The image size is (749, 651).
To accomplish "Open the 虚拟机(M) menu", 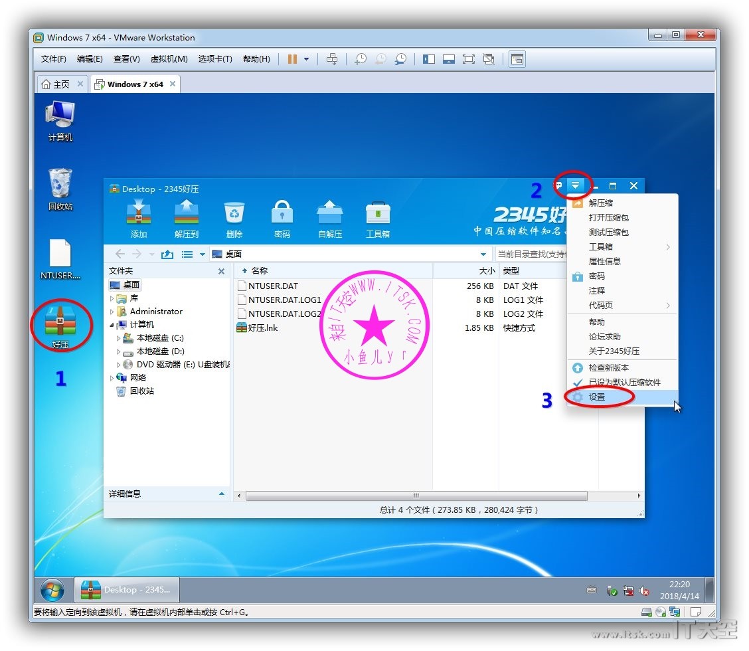I will 169,59.
